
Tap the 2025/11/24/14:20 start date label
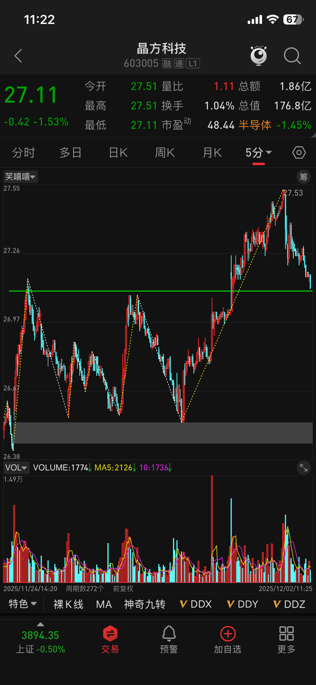coord(30,589)
